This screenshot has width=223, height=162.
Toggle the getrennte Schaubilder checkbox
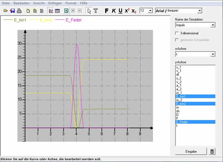(177, 40)
